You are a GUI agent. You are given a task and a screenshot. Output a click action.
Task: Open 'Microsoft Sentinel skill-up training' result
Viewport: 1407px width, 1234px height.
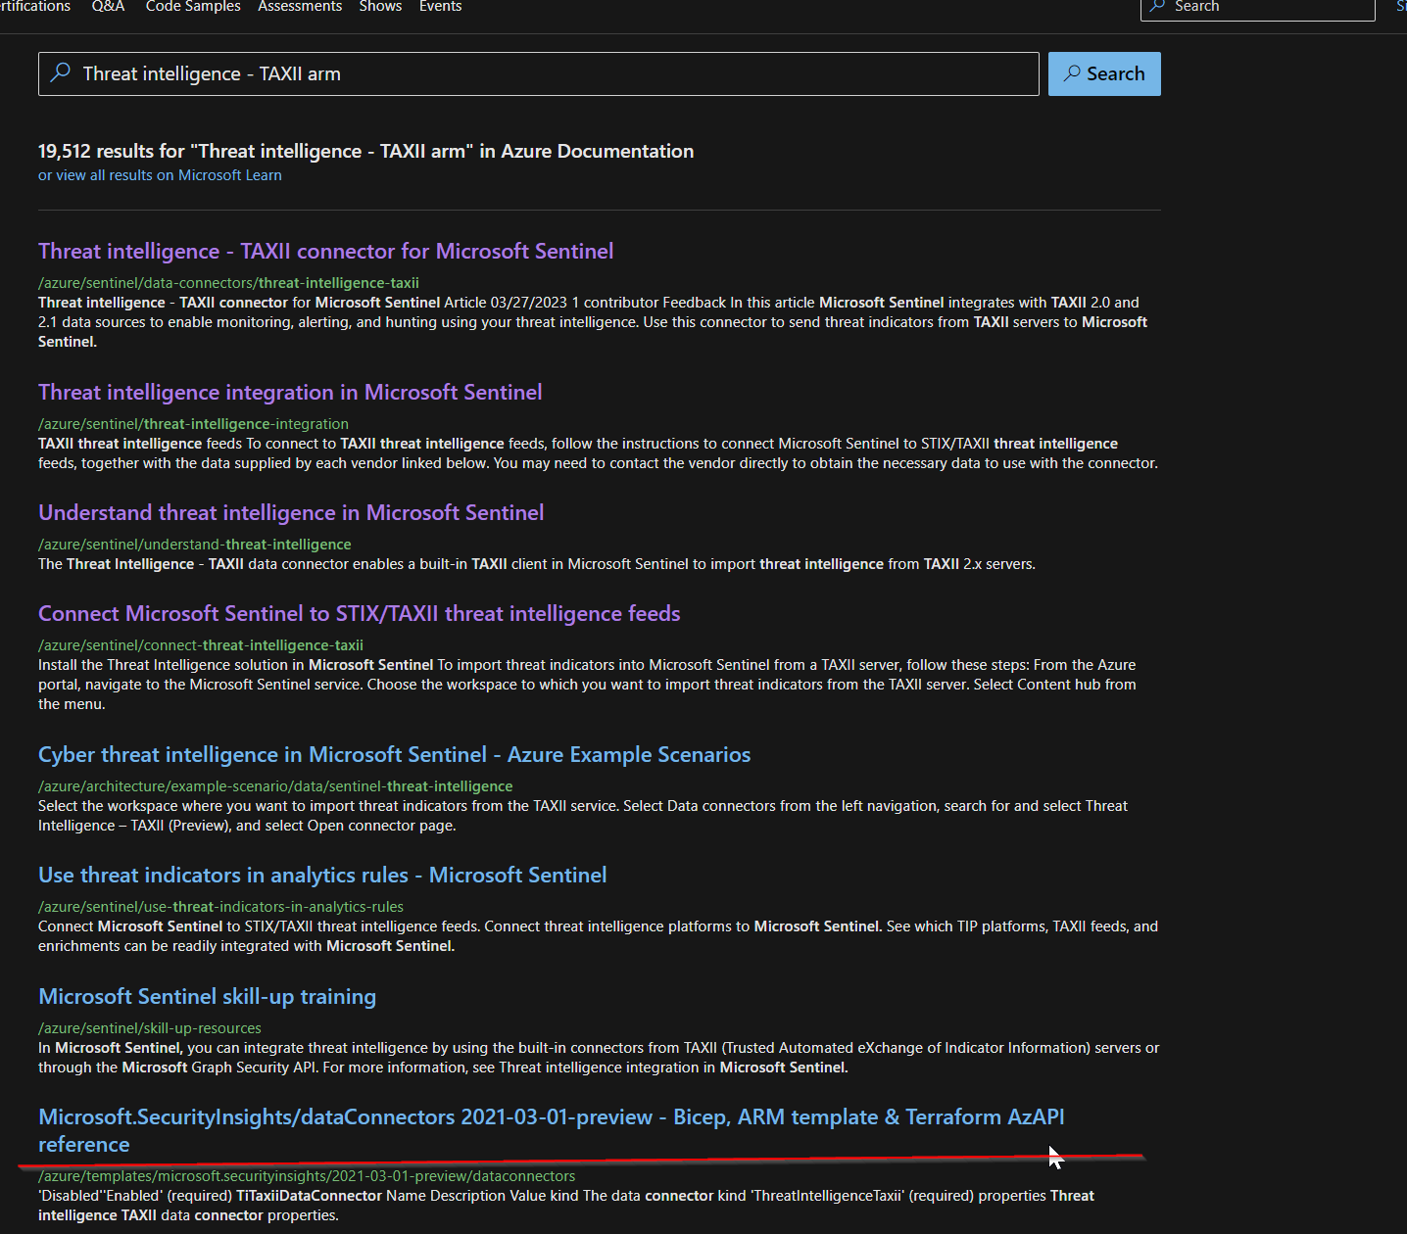(207, 997)
